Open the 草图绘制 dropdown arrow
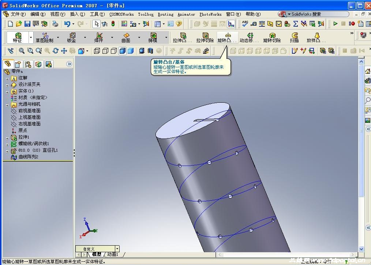 (58, 37)
